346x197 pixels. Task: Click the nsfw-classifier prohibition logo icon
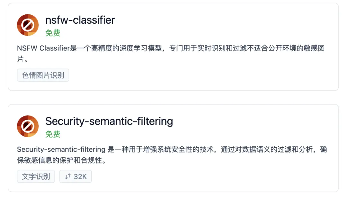[x=28, y=25]
